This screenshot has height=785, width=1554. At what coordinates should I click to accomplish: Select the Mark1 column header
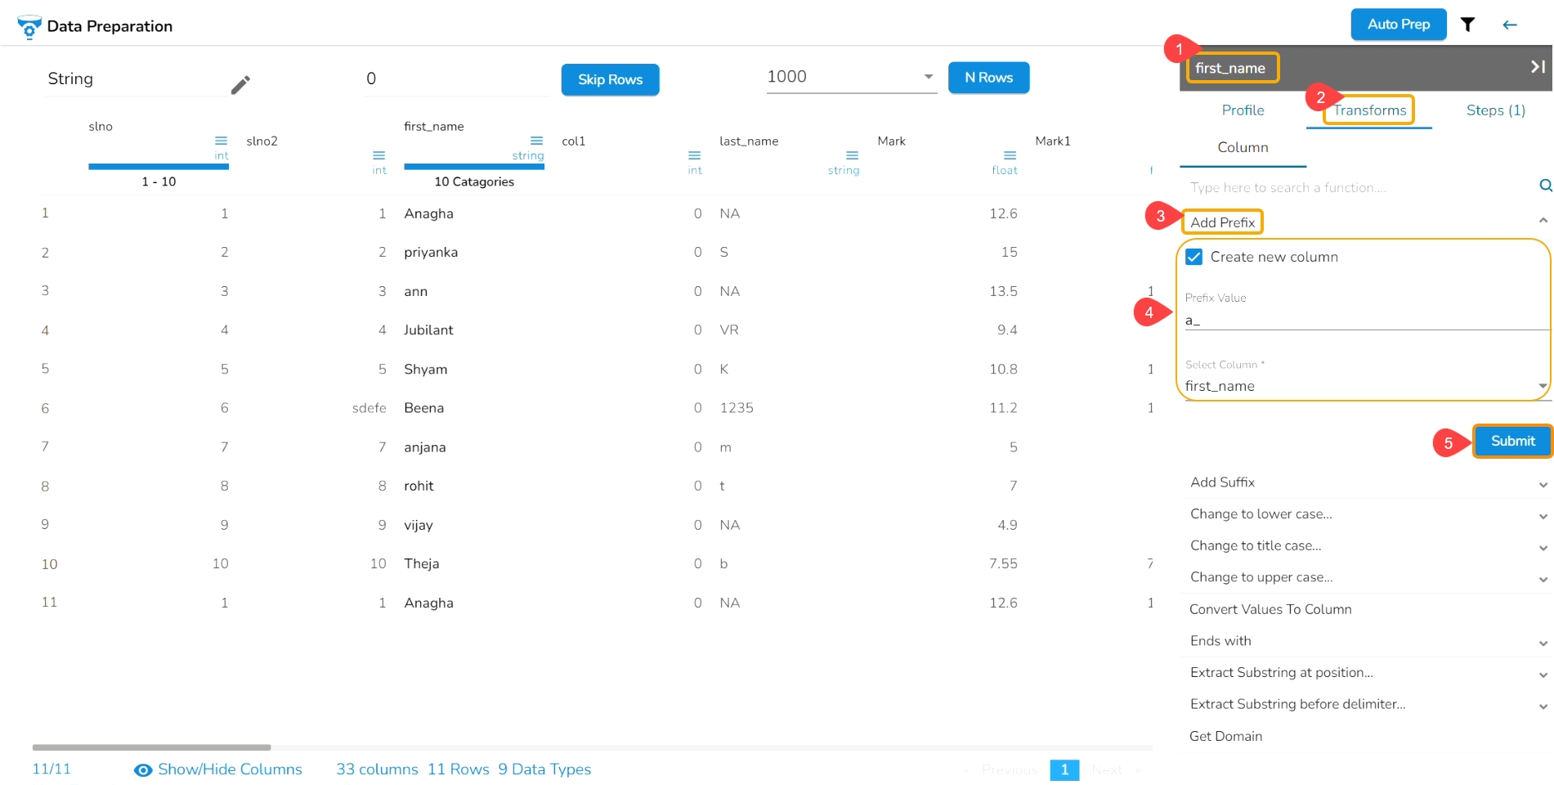1053,141
